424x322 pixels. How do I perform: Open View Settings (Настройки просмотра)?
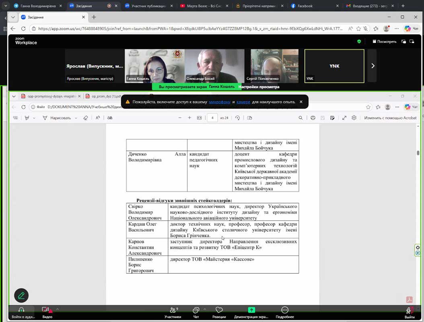(x=258, y=87)
